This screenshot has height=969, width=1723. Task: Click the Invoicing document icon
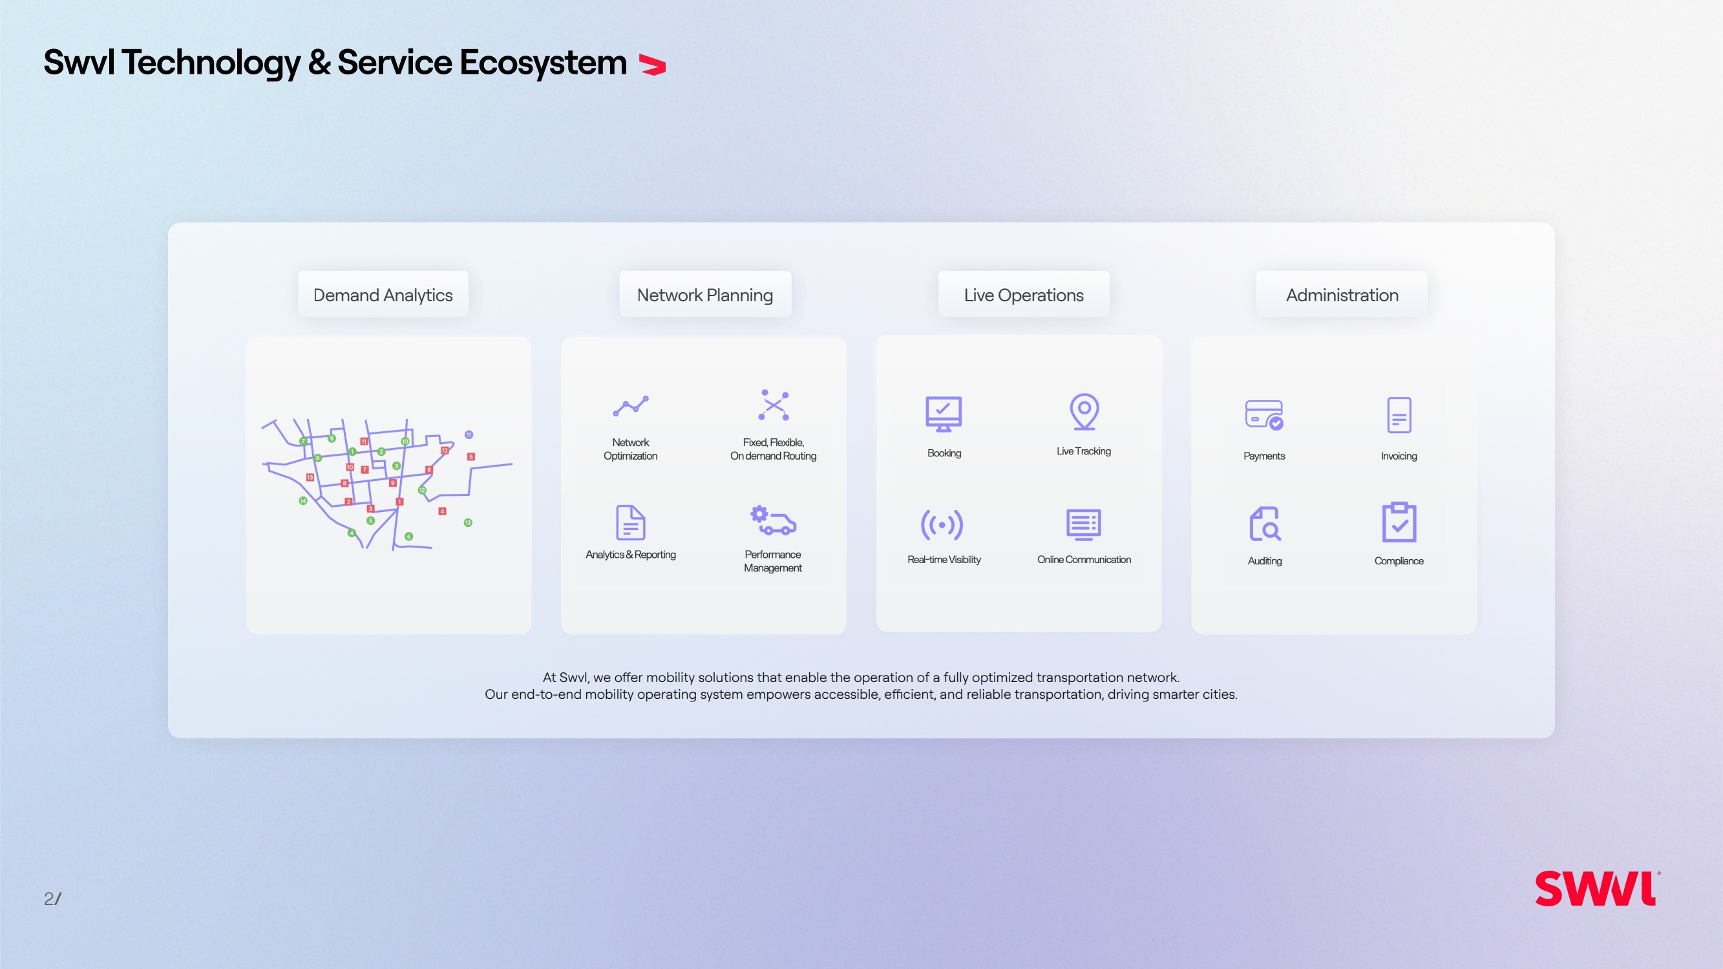(x=1399, y=415)
